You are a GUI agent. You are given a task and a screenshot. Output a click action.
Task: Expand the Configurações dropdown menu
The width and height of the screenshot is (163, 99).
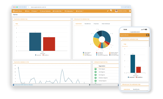point(69,11)
